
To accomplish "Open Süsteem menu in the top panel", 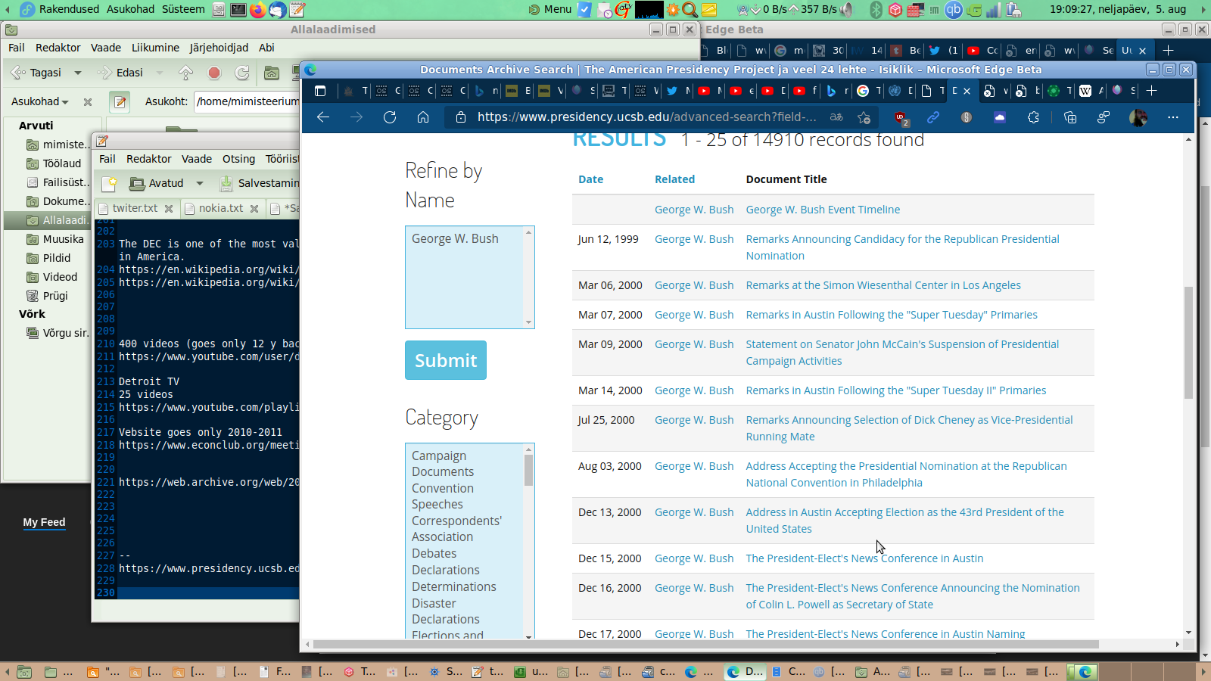I will click(x=183, y=9).
